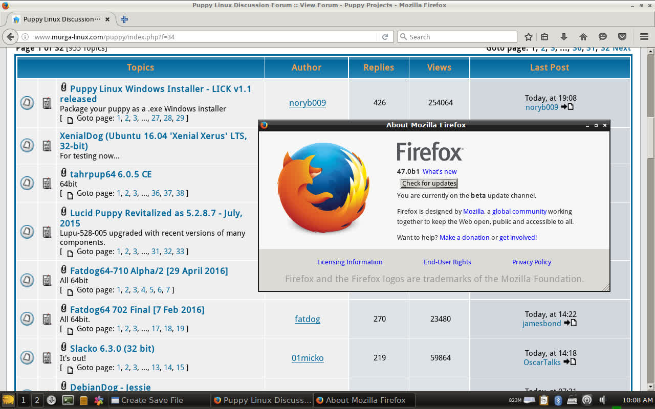The image size is (655, 409).
Task: Focus the URL address bar
Action: [x=205, y=37]
